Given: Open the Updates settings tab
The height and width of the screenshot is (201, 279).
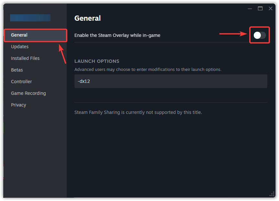Looking at the screenshot, I should 20,47.
